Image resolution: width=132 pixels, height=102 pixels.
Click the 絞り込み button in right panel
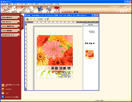click(91, 25)
